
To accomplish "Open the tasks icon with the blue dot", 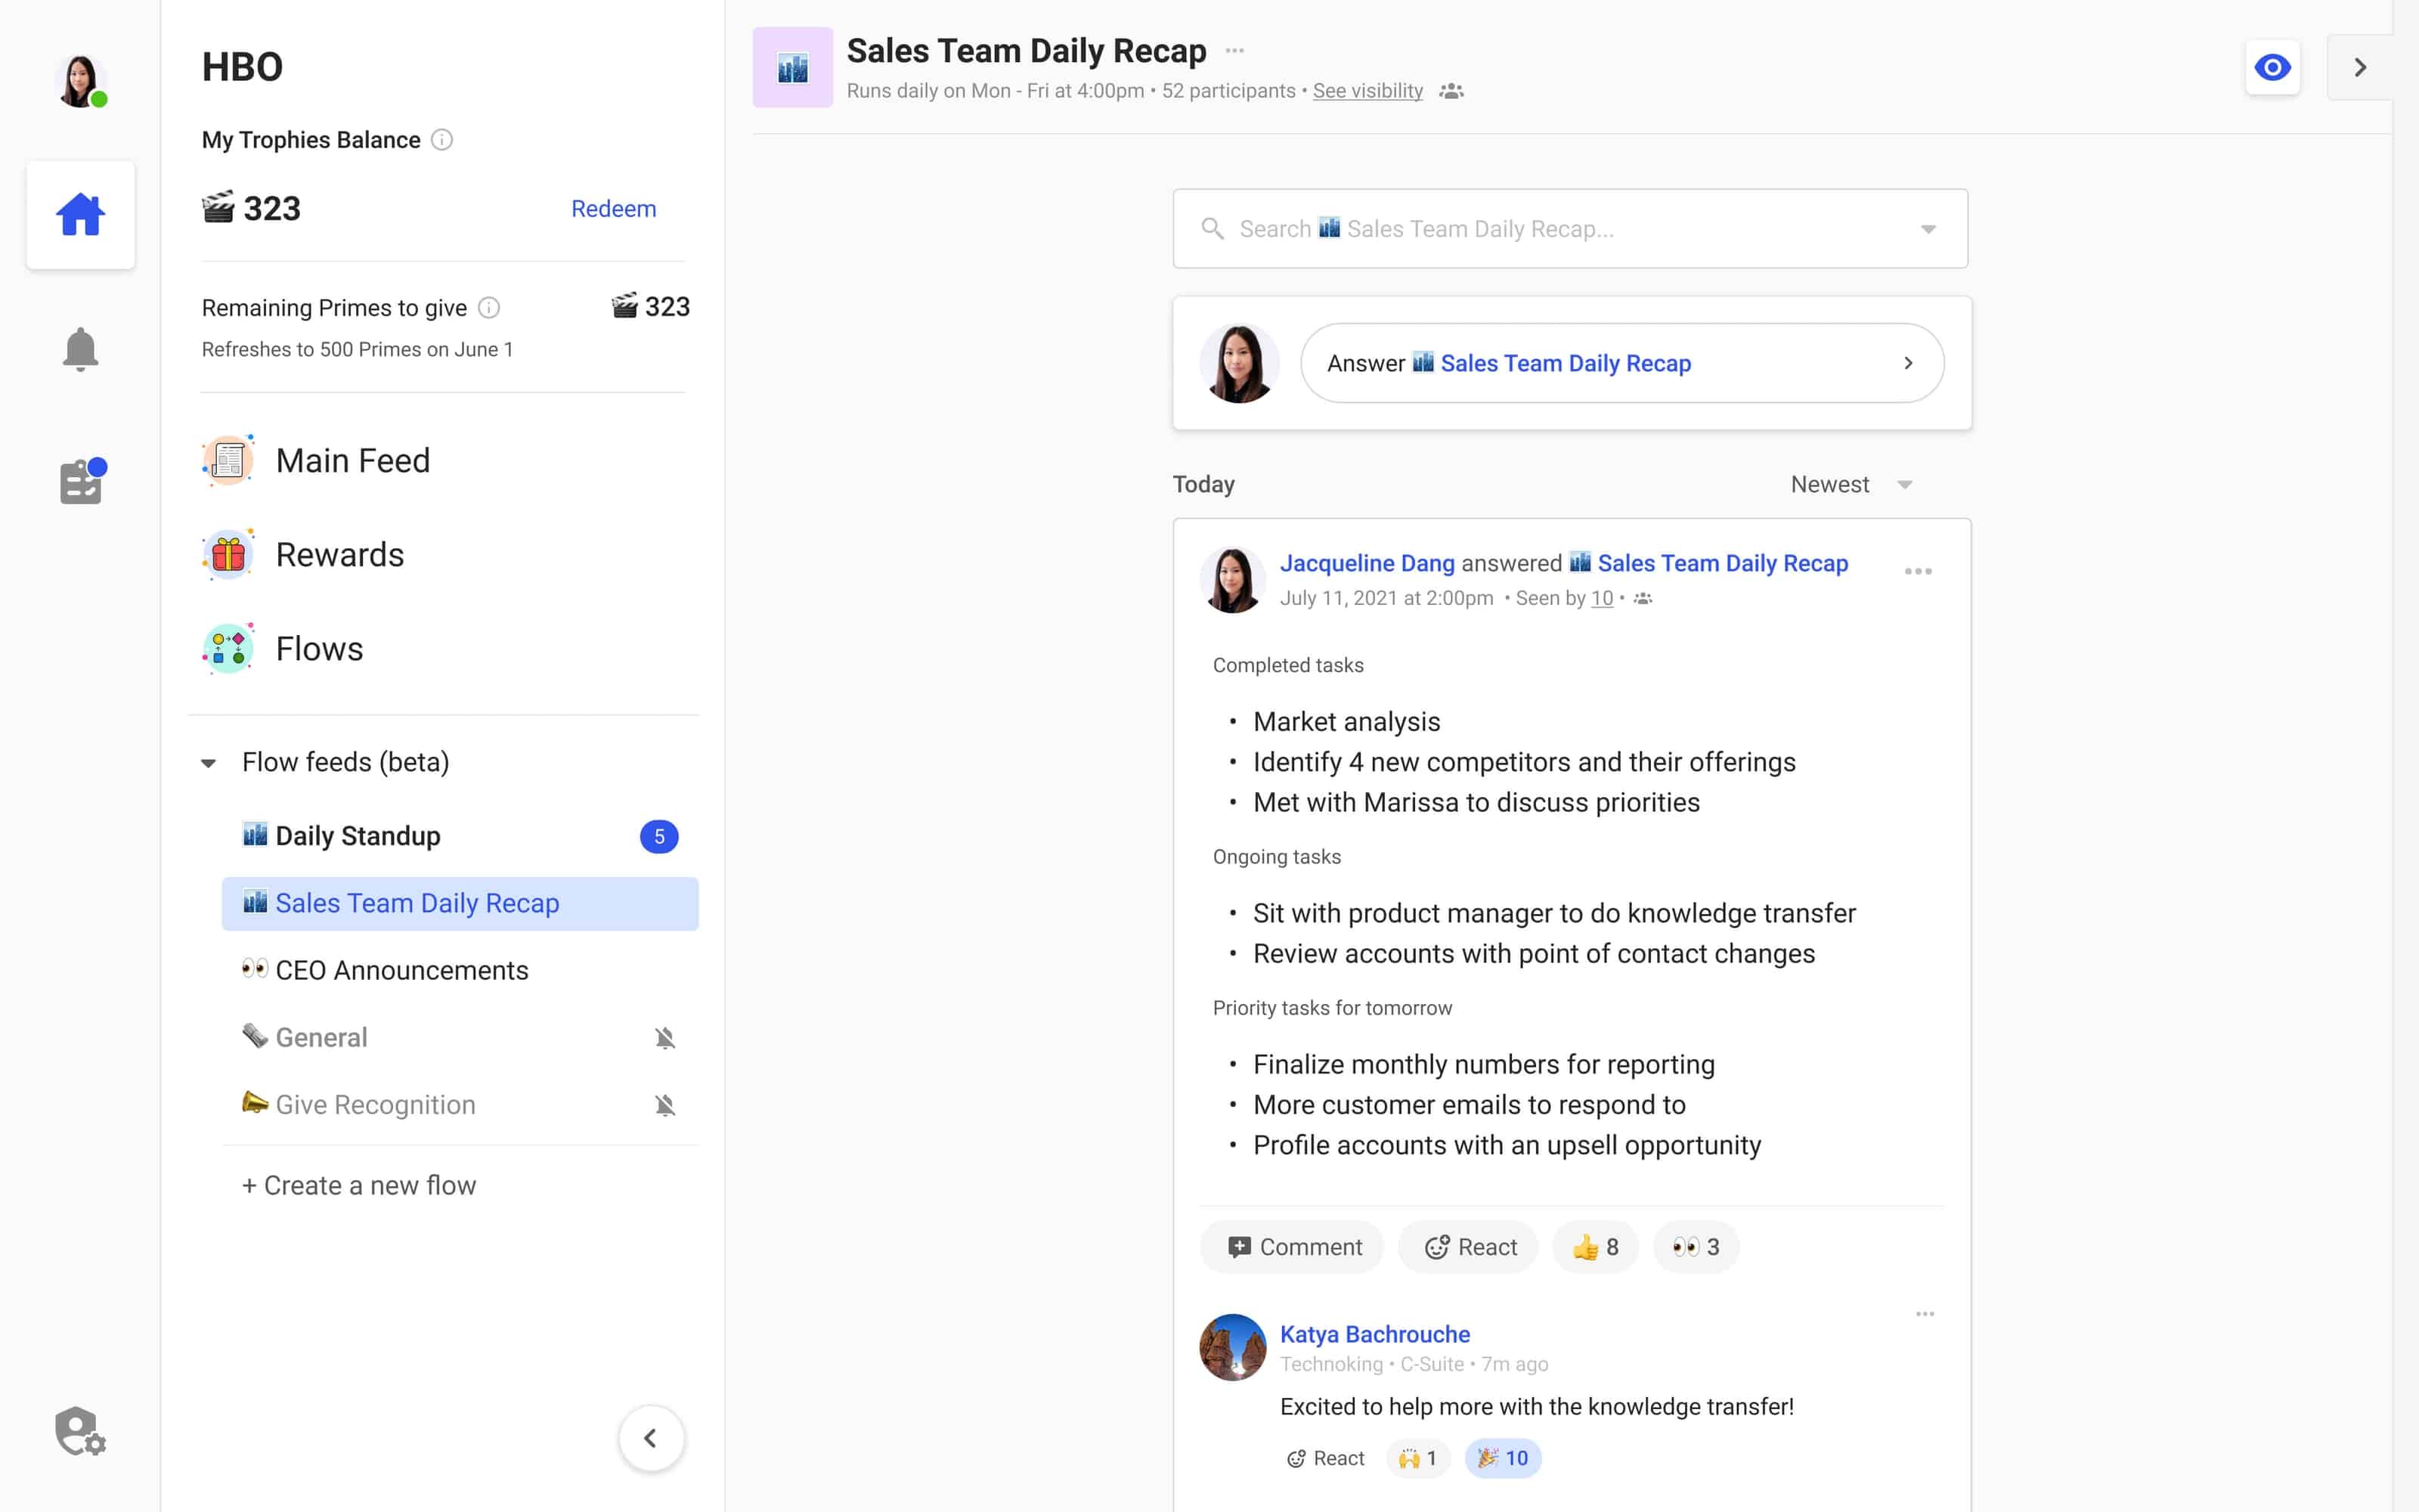I will [80, 481].
